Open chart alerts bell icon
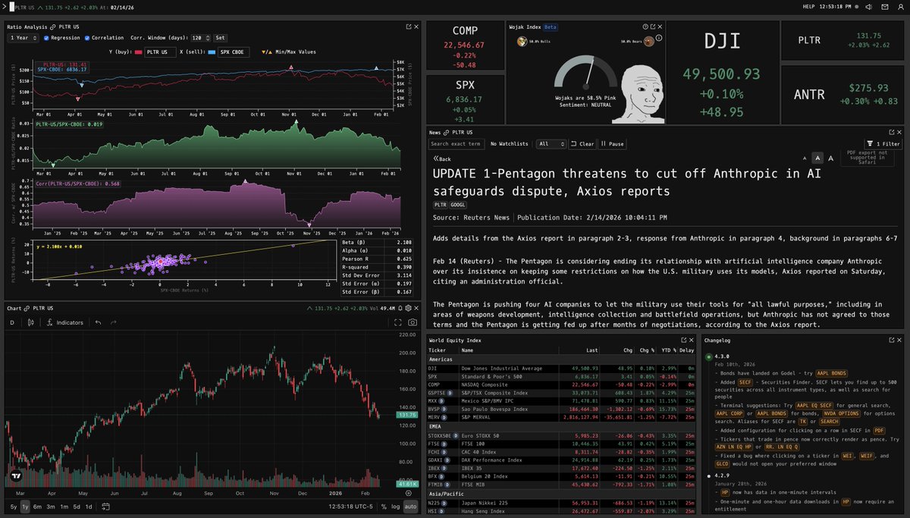The width and height of the screenshot is (910, 518). pos(400,309)
